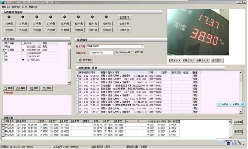Open the 操作 menu

click(x=6, y=7)
